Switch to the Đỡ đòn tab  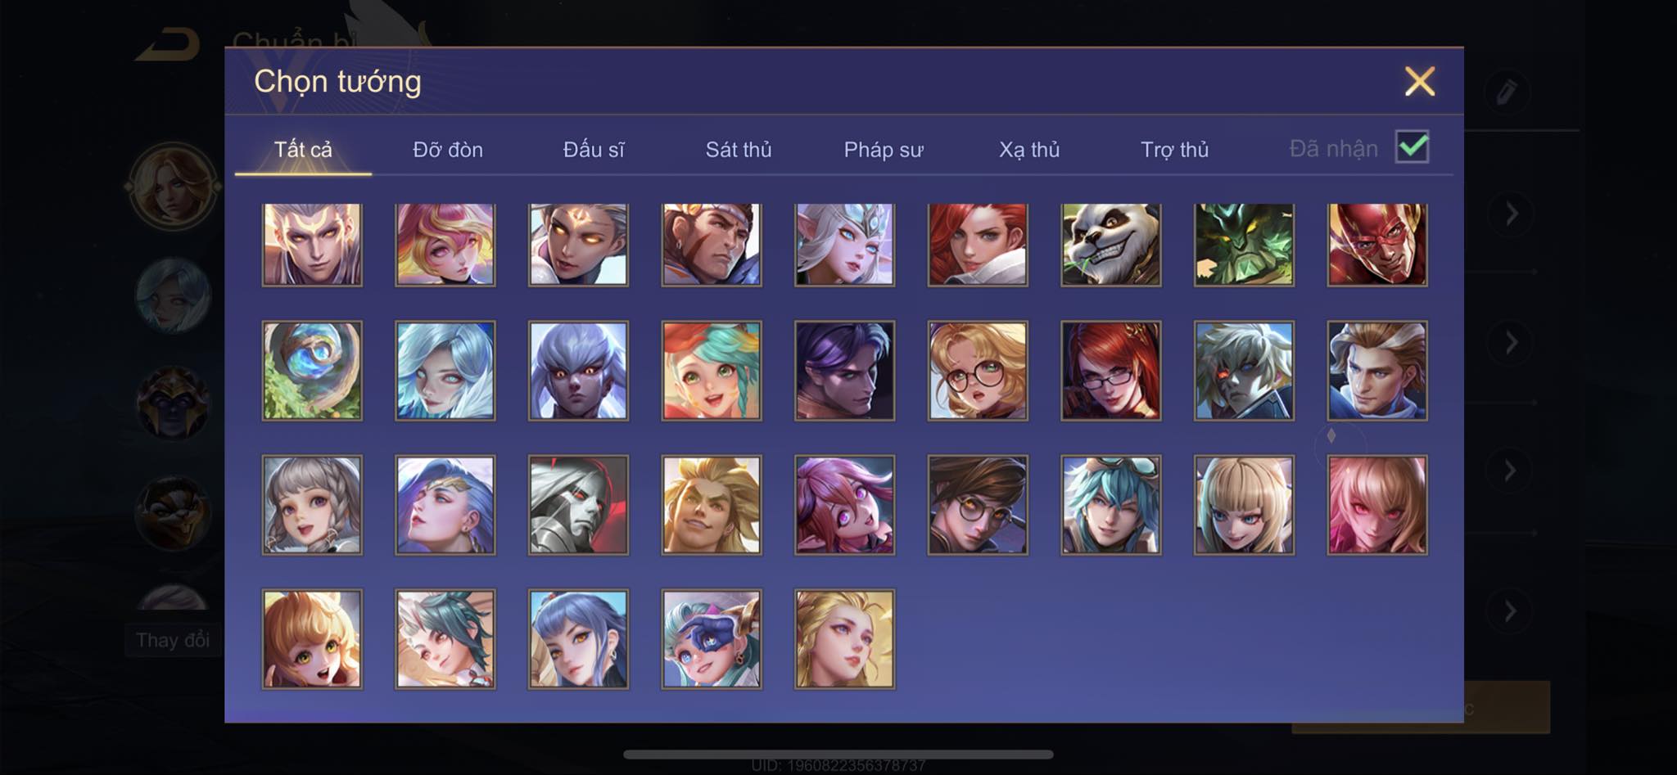pyautogui.click(x=448, y=150)
